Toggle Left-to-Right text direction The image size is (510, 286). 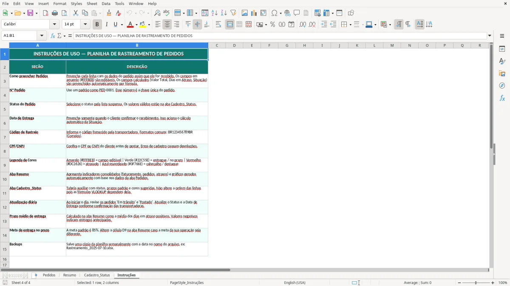[399, 25]
